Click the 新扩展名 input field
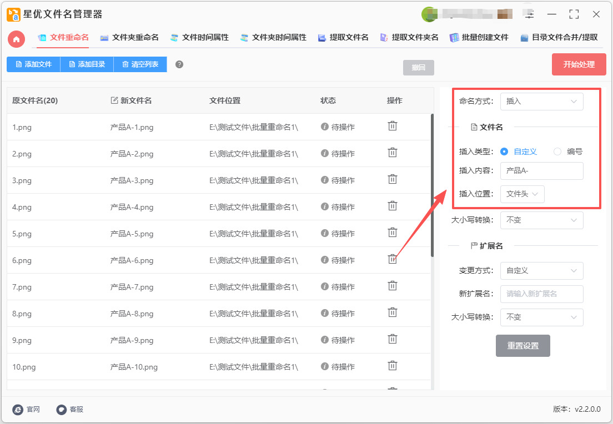This screenshot has width=613, height=424. 541,294
